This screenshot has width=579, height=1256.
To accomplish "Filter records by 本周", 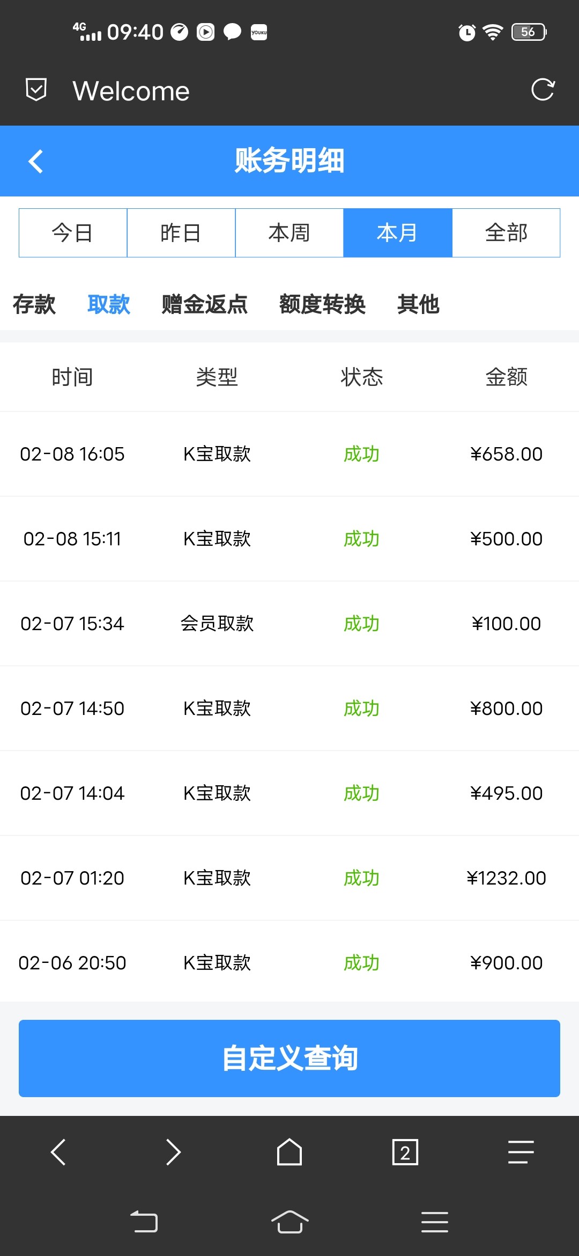I will coord(289,233).
